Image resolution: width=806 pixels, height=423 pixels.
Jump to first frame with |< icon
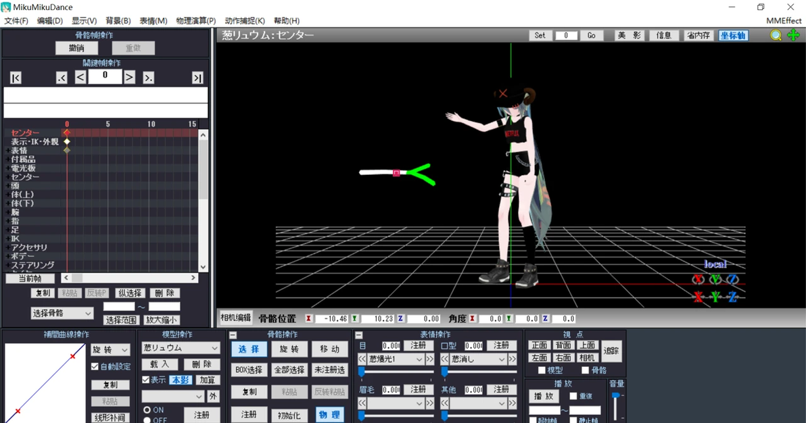point(16,78)
